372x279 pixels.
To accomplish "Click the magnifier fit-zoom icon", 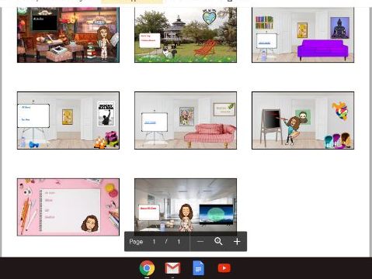I will coord(218,242).
